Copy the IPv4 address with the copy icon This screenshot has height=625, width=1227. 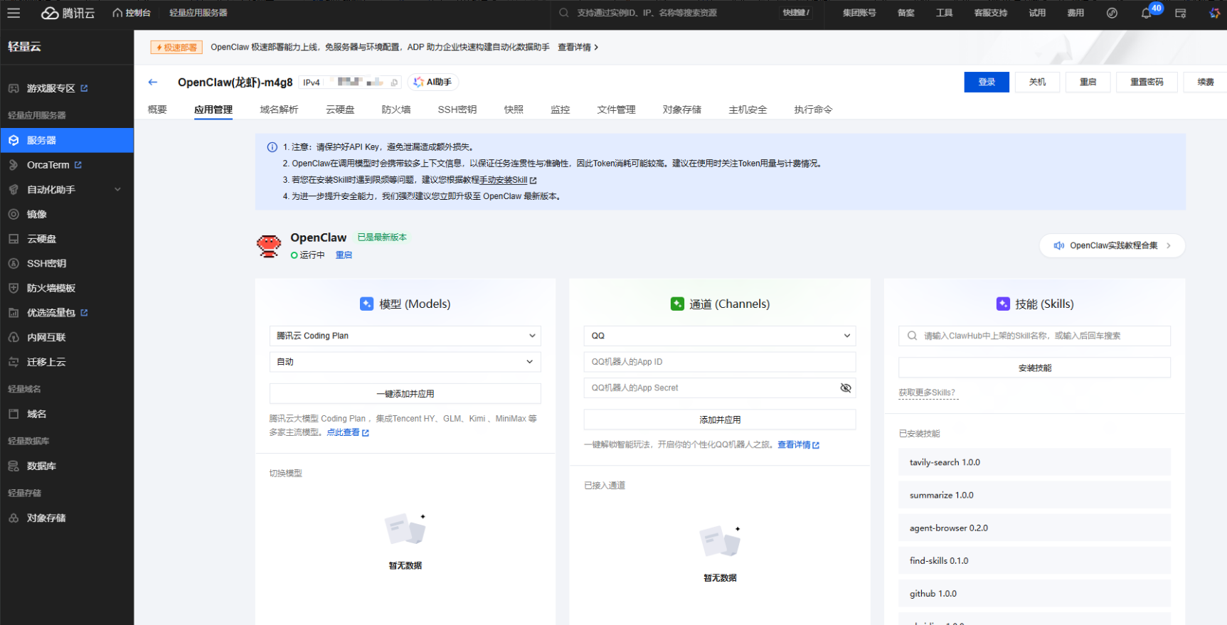point(394,82)
